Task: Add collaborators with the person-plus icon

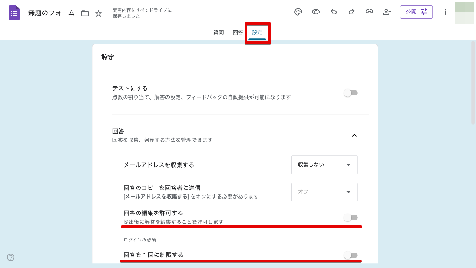Action: 387,12
